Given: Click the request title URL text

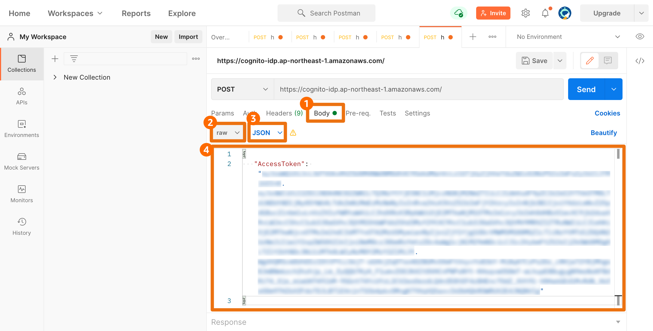Looking at the screenshot, I should 301,61.
